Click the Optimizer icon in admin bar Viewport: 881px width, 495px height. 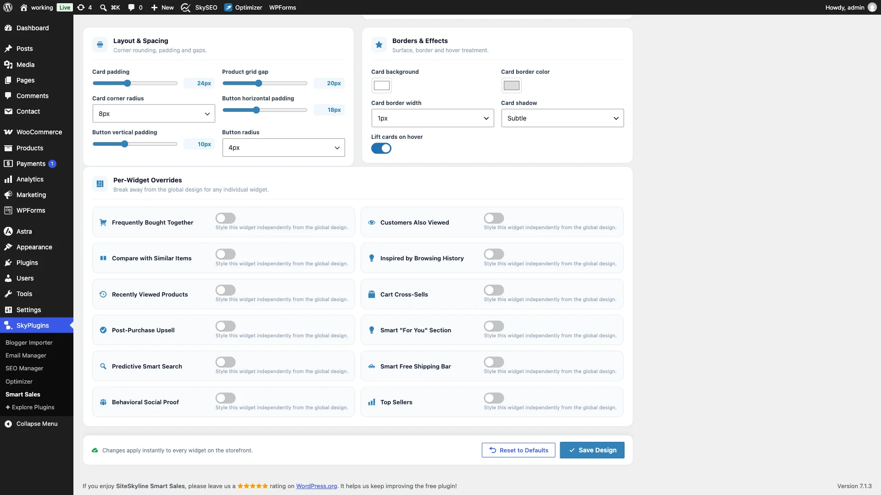click(228, 7)
